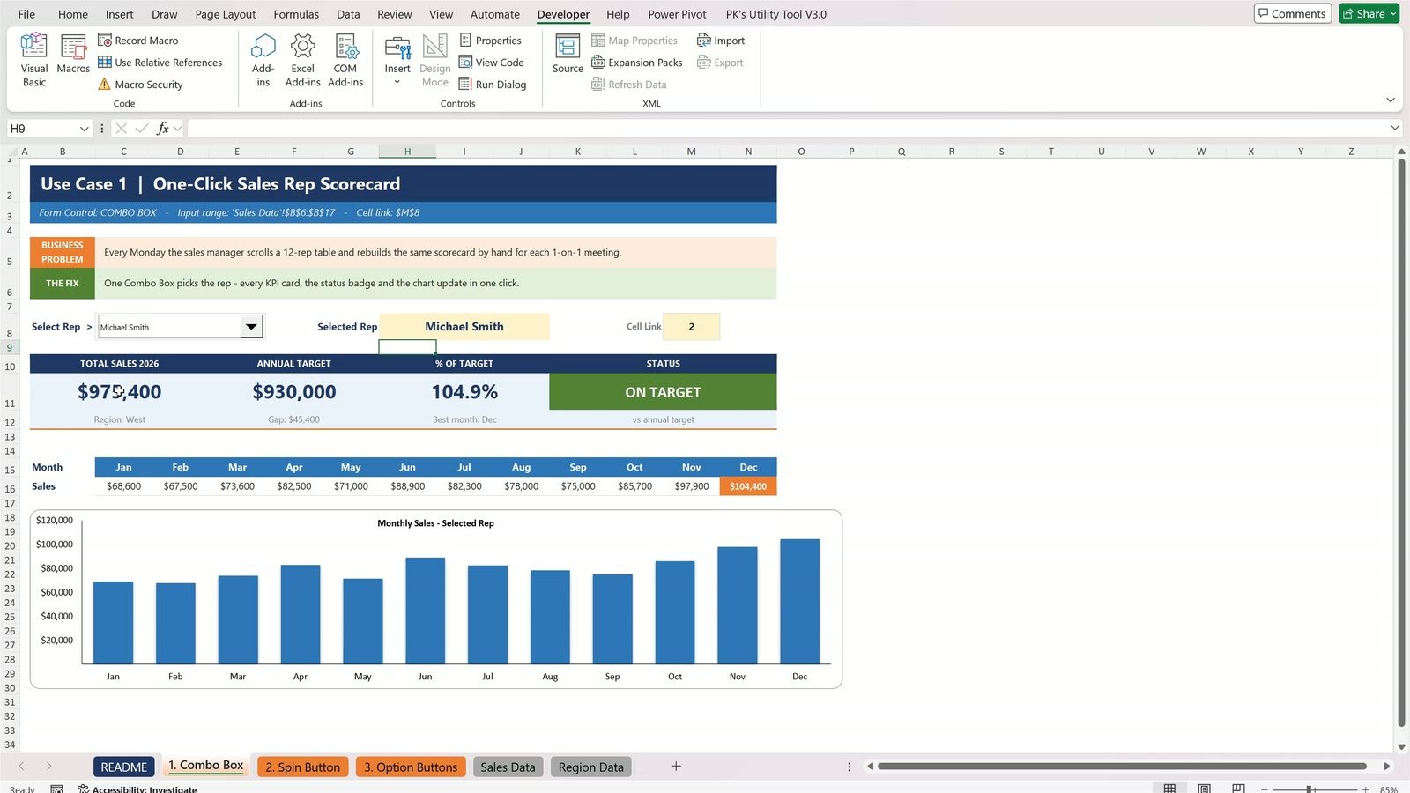Open COM Add-ins dialog

pos(345,60)
